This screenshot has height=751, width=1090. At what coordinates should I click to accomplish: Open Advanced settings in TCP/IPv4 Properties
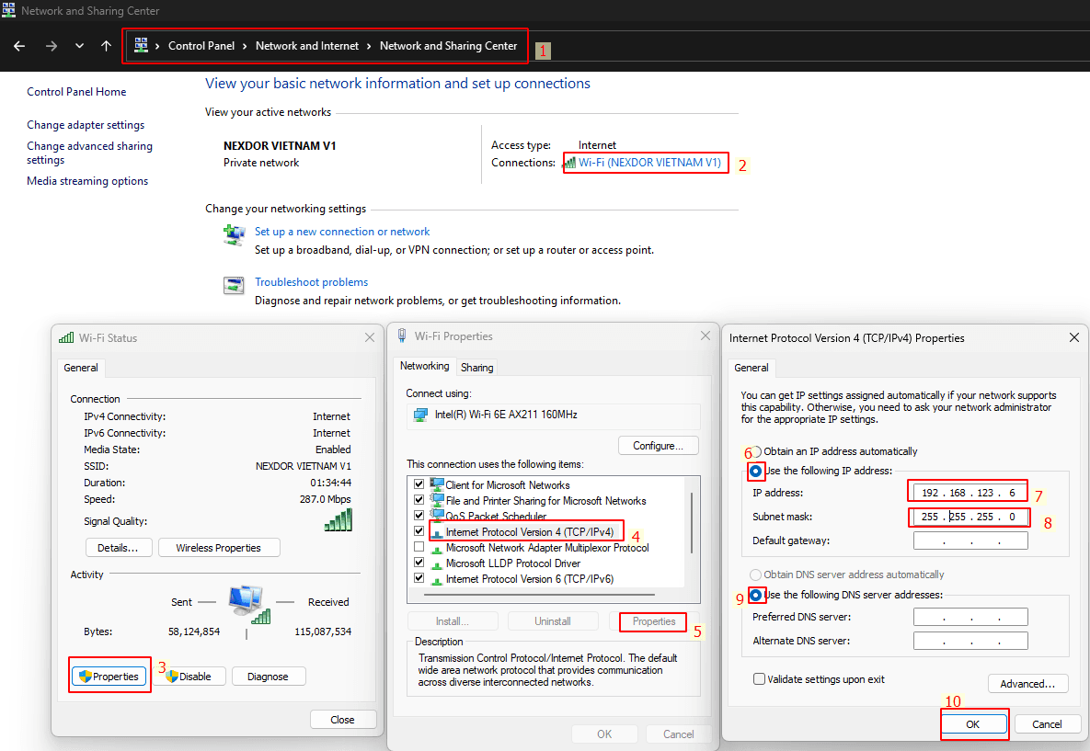[x=1028, y=684]
